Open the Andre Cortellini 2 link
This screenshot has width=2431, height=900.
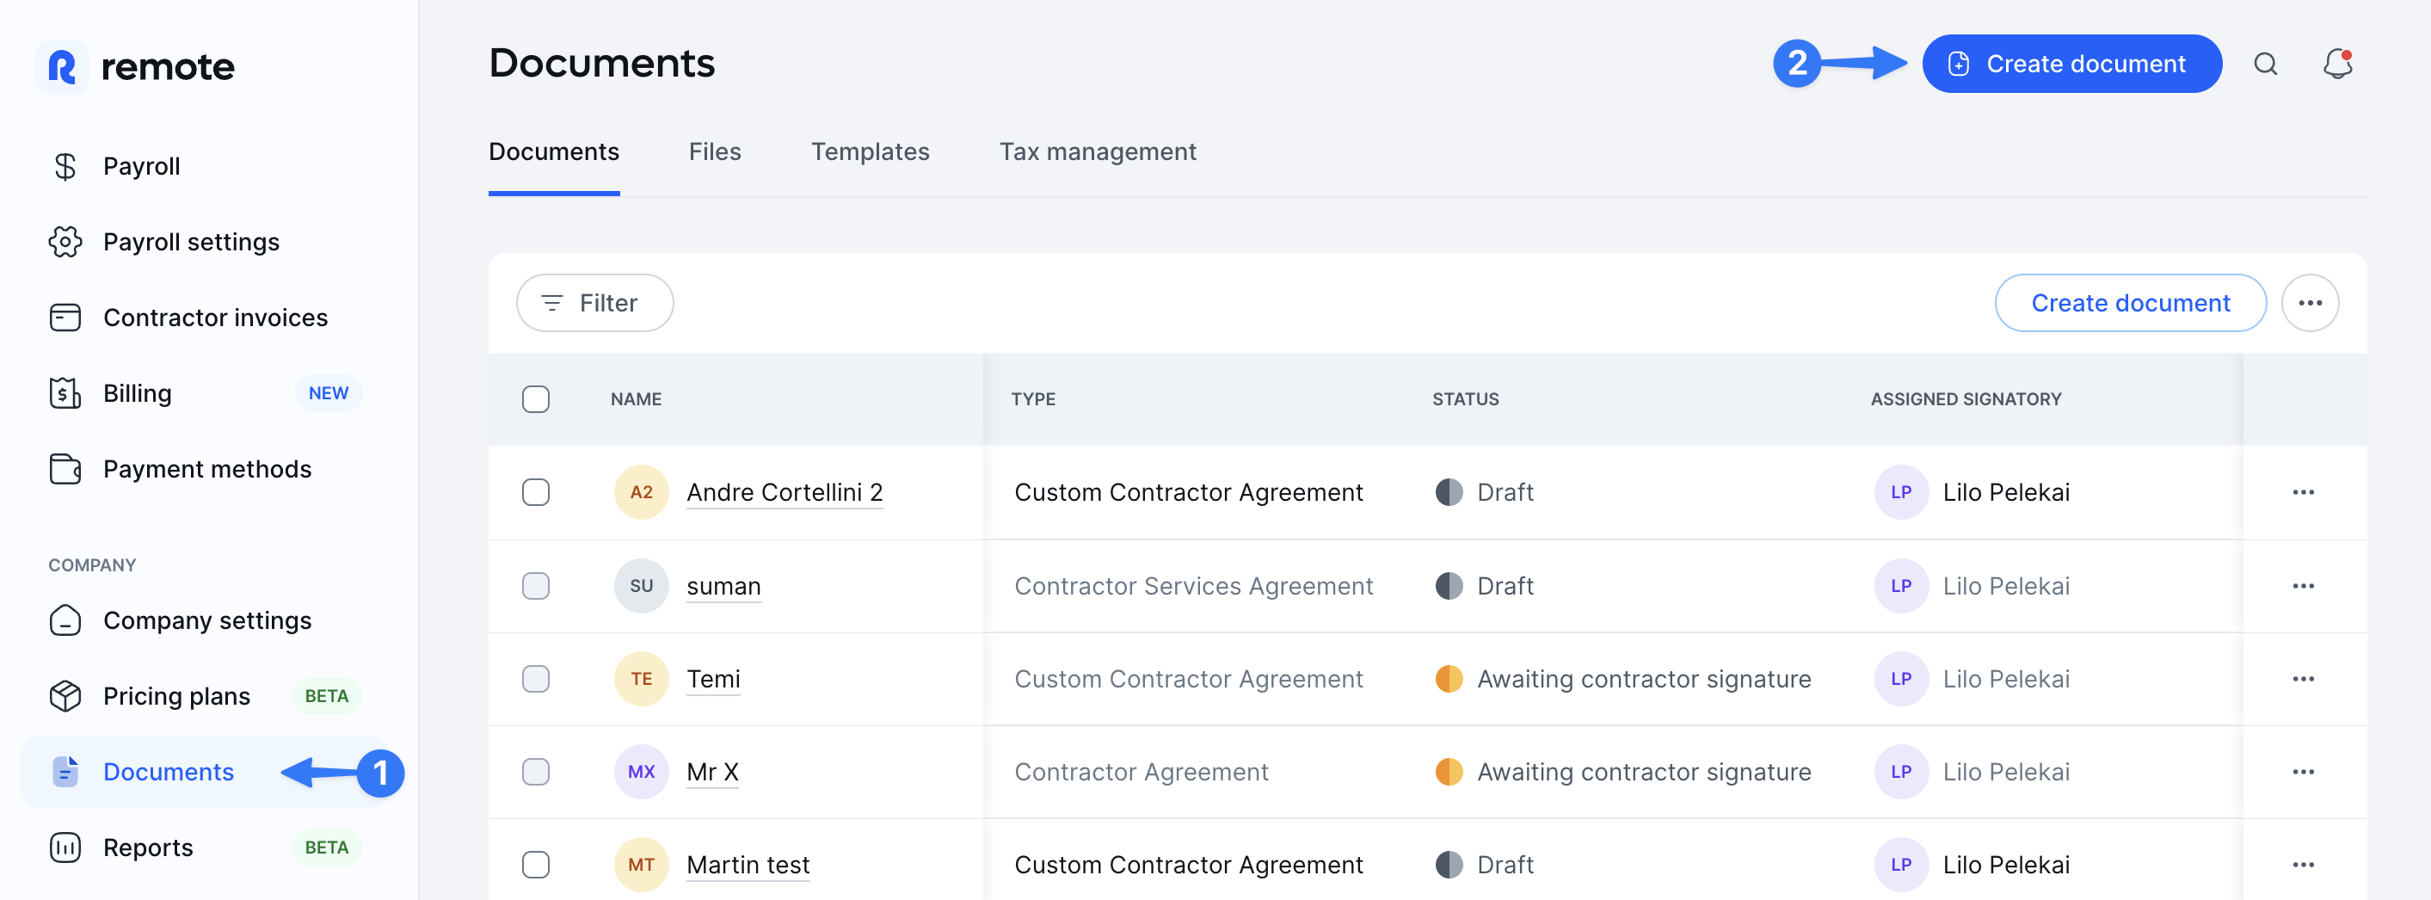tap(785, 492)
